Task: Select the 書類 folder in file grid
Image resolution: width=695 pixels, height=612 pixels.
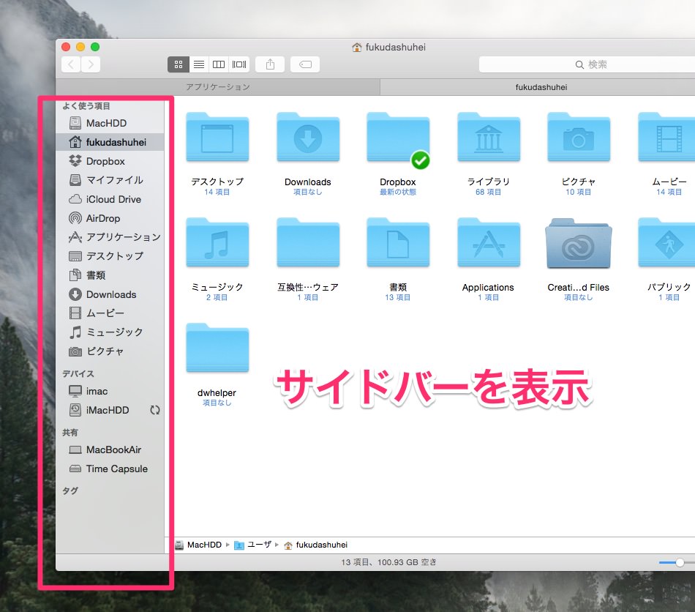Action: coord(398,242)
